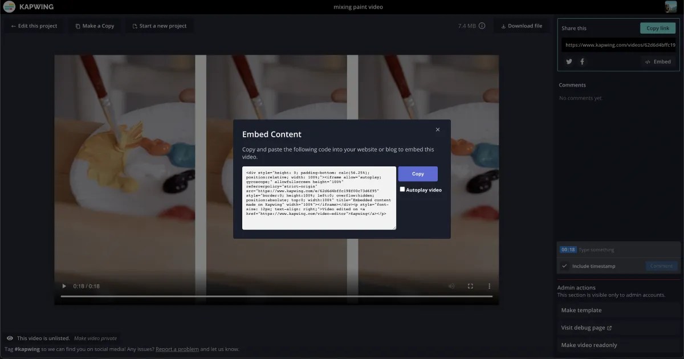
Task: Open the user profile avatar menu
Action: [670, 7]
